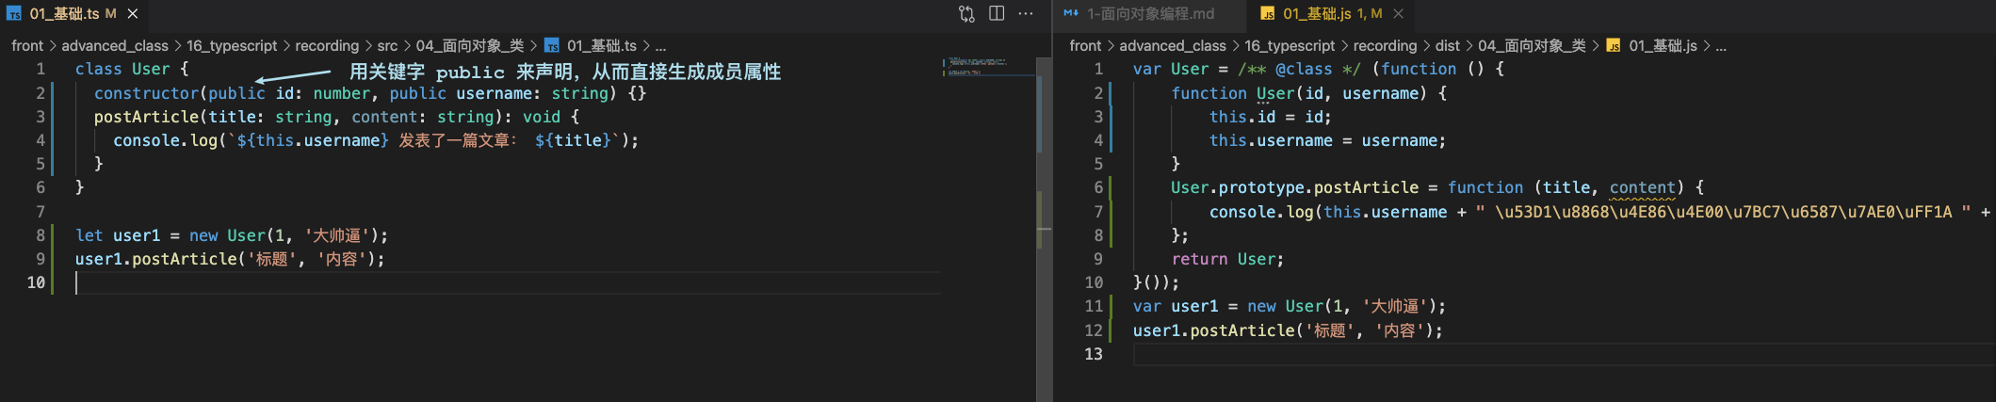Open 'advanced_class' breadcrumb in the right editor
Viewport: 1996px width, 402px height.
click(1173, 45)
